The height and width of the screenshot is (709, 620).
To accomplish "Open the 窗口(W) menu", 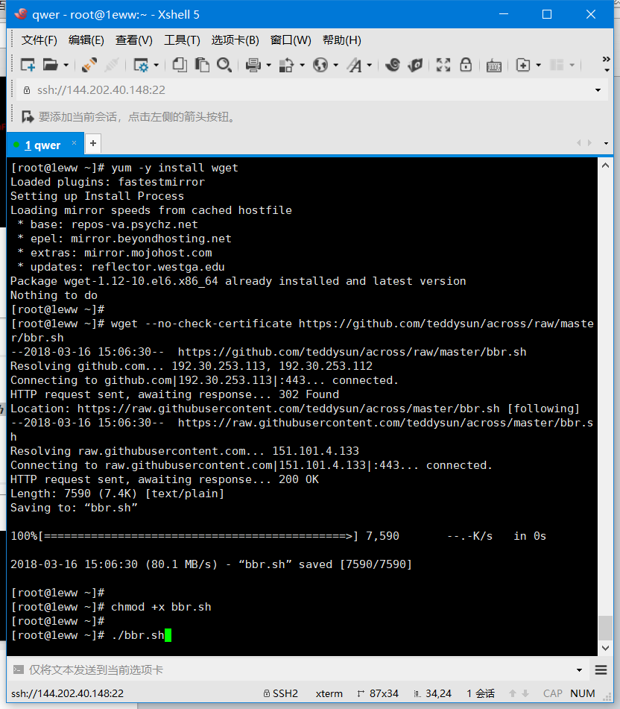I will tap(291, 40).
